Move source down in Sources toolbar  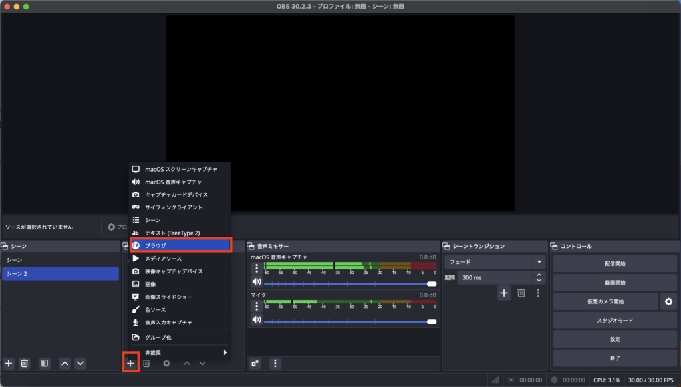point(202,364)
